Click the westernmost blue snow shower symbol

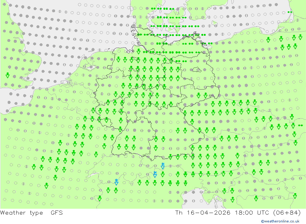click(116, 182)
